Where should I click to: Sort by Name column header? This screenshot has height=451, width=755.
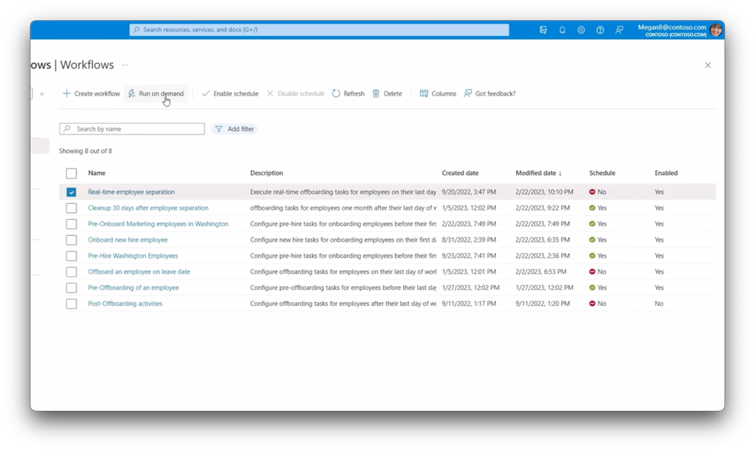pos(97,173)
